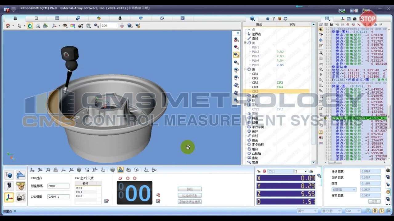394x221 pixels.
Task: Click the 接近距离 field with value 0.0787
Action: 371,172
